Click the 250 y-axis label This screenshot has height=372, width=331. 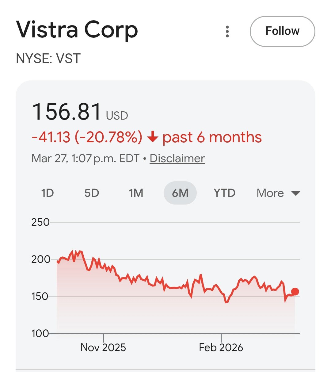[40, 222]
